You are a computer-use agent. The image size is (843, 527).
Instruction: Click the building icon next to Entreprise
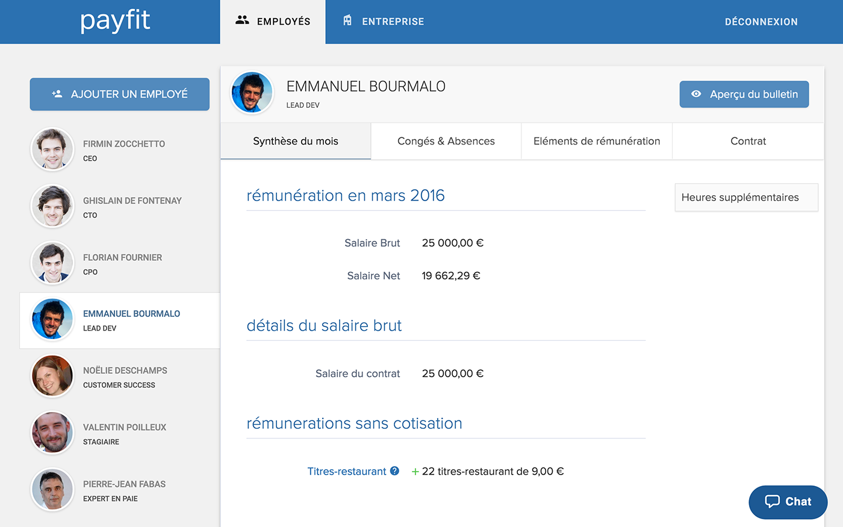tap(347, 20)
